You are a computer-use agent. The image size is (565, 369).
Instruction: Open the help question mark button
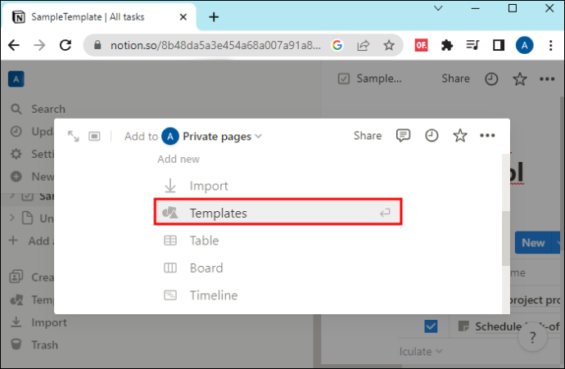[x=532, y=338]
